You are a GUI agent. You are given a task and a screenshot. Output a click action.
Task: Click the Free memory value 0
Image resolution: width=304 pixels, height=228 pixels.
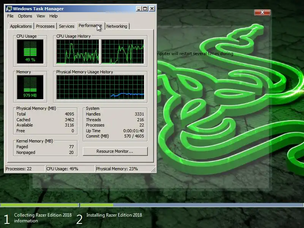pyautogui.click(x=73, y=131)
